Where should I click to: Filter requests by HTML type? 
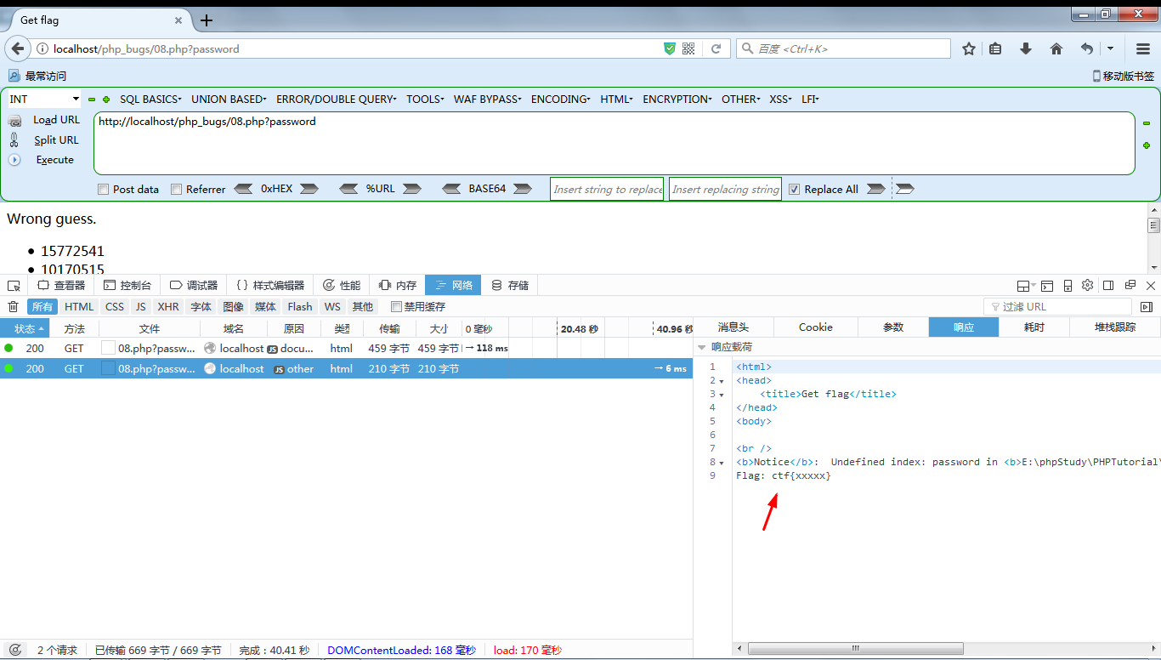(79, 307)
